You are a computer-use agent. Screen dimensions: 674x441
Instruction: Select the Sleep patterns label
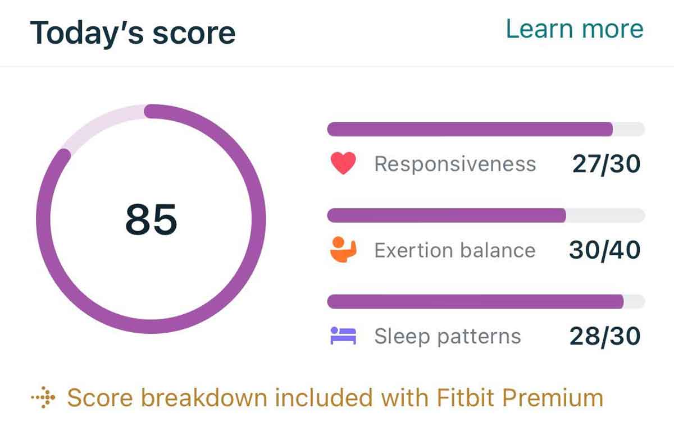tap(448, 336)
